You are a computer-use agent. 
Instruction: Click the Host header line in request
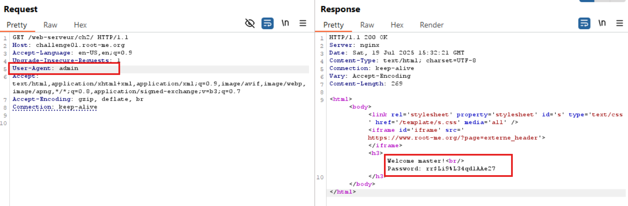68,45
